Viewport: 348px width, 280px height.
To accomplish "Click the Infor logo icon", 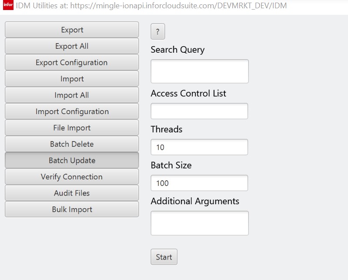I will (x=8, y=5).
